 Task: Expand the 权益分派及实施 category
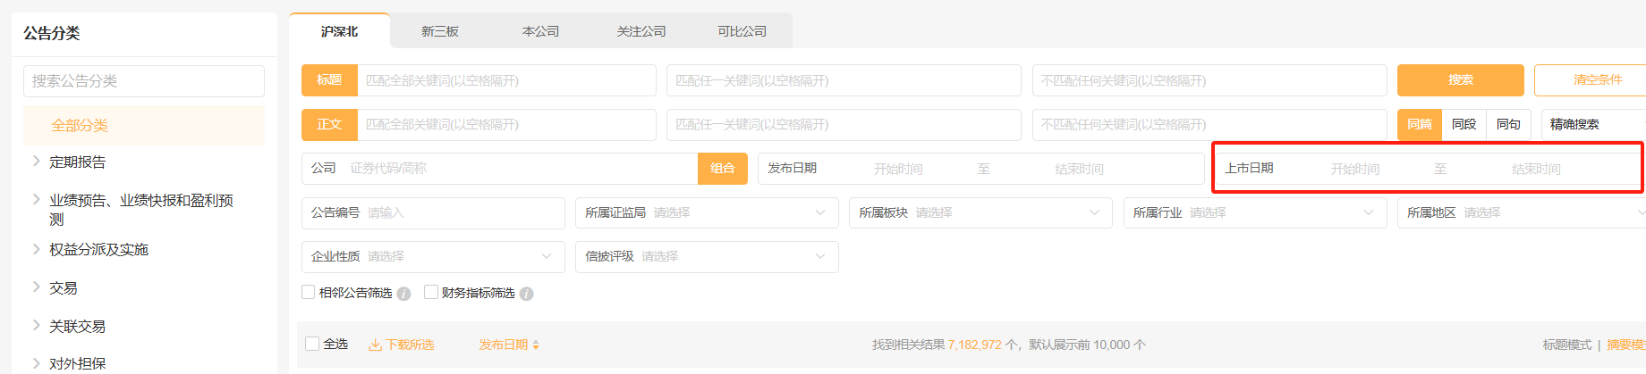coord(36,249)
